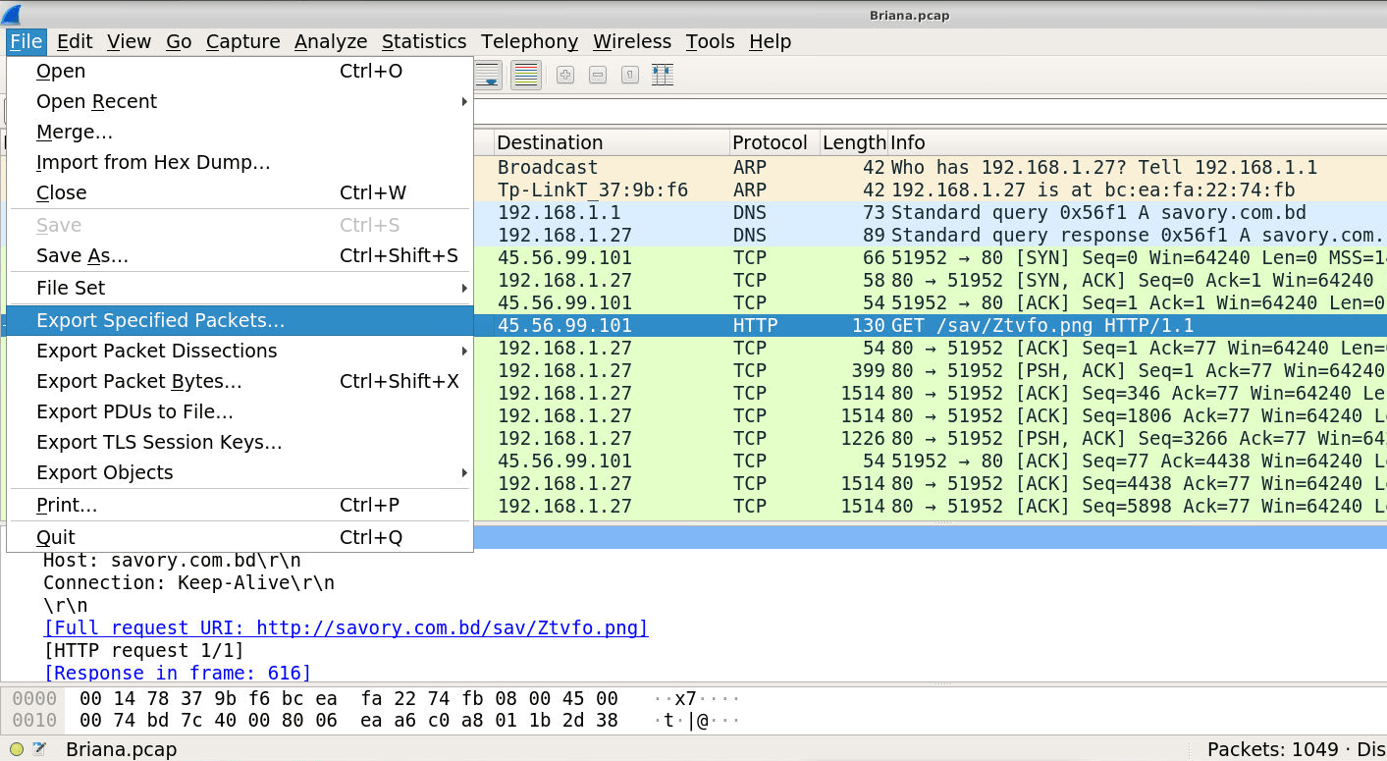
Task: Expand the File Set submenu
Action: point(240,288)
